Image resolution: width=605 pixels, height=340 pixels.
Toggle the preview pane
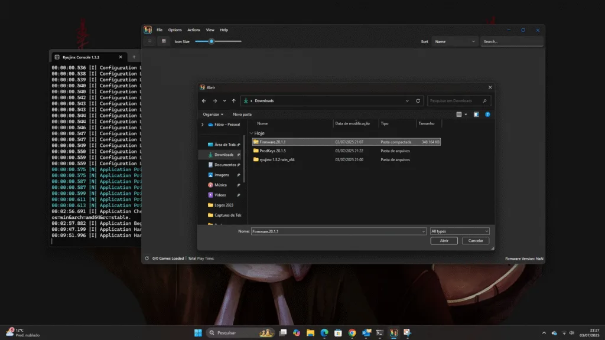pyautogui.click(x=476, y=115)
